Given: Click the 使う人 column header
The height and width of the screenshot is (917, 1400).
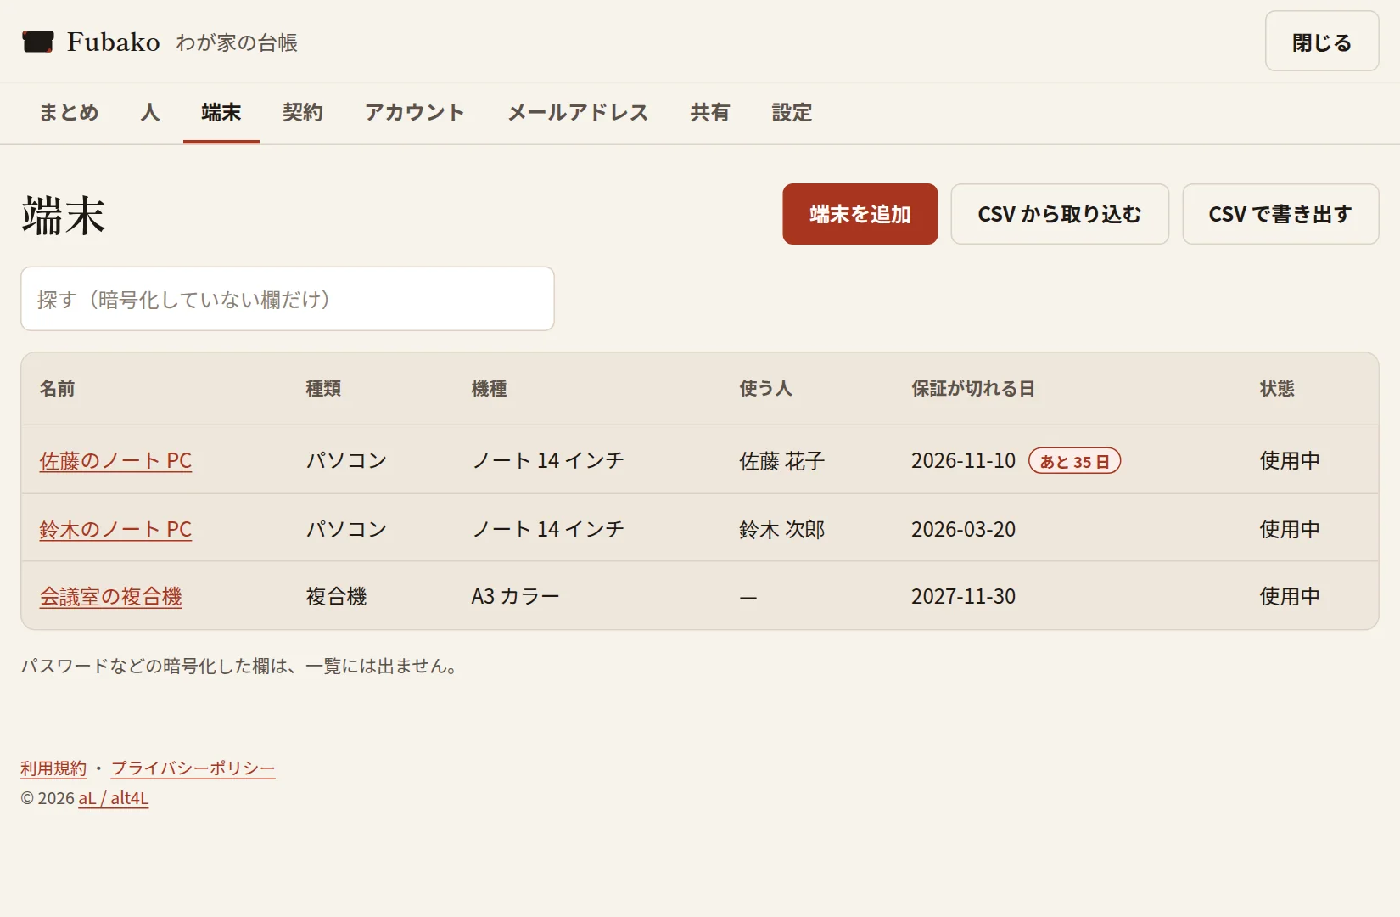Looking at the screenshot, I should pyautogui.click(x=765, y=389).
